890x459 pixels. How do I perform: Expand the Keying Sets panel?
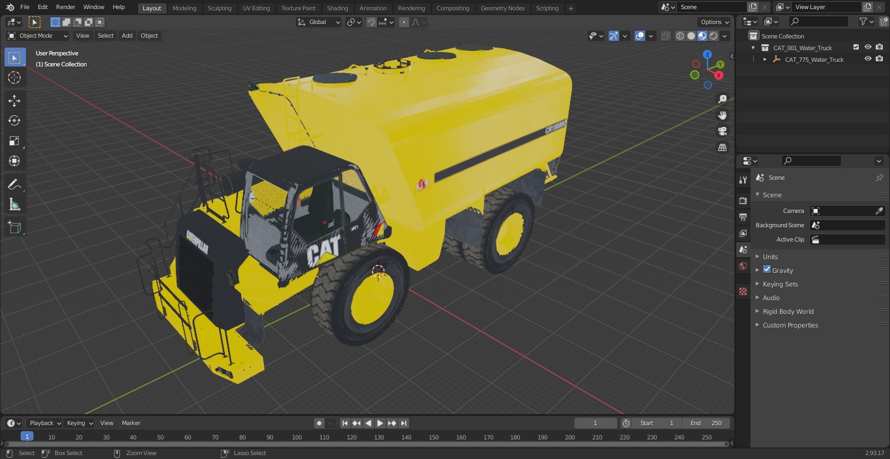780,284
